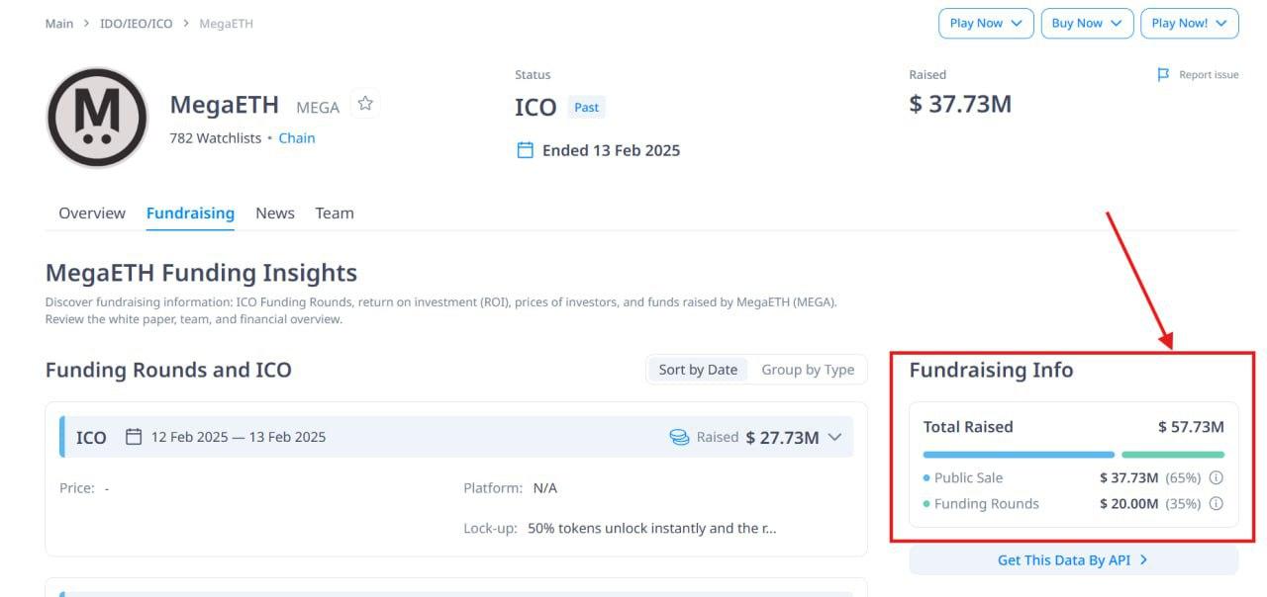Select Sort by Date toggle option
Viewport: 1267px width, 597px height.
(x=698, y=370)
